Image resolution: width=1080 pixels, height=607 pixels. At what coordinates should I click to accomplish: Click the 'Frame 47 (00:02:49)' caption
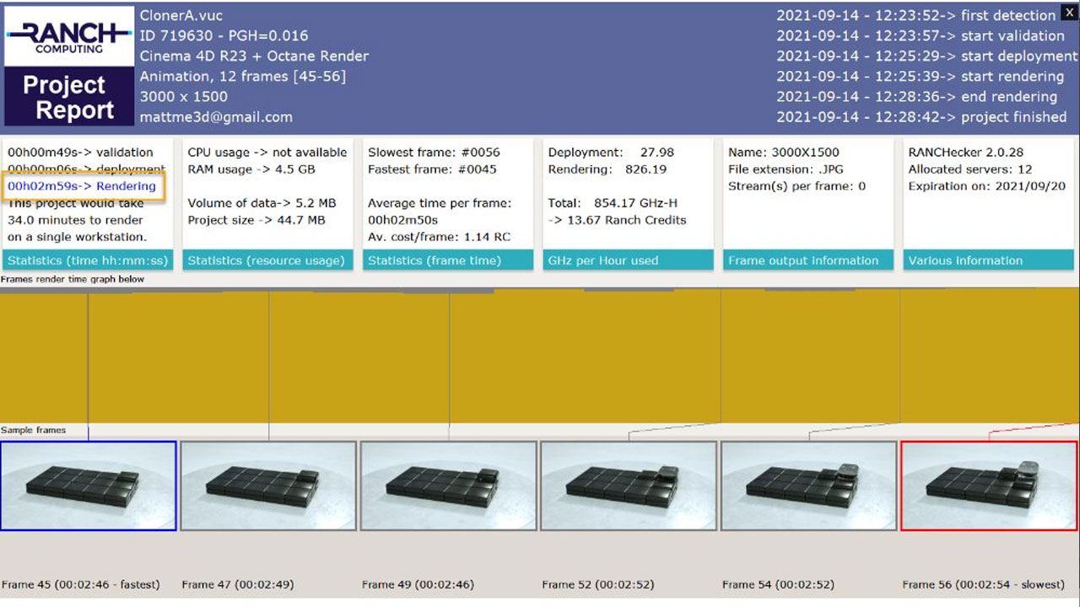(x=238, y=584)
